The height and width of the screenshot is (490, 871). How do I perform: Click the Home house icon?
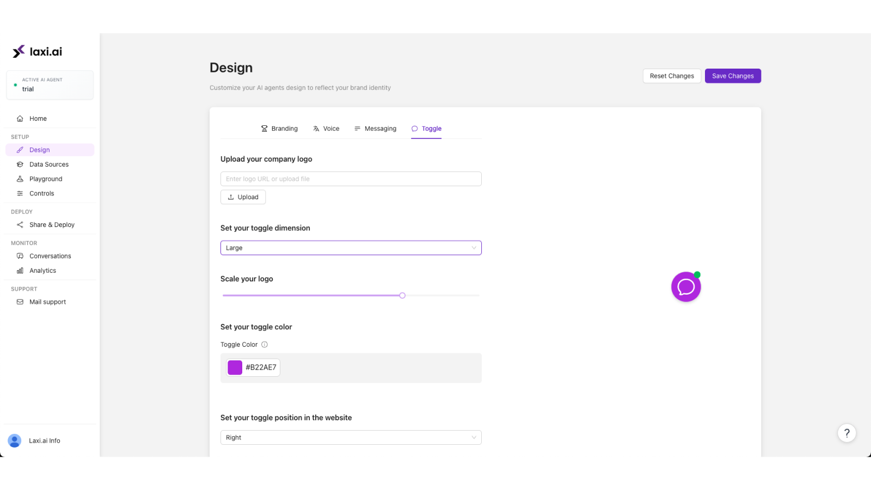[20, 119]
